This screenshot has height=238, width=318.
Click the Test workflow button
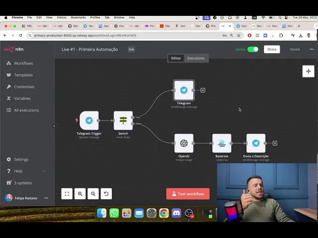(x=188, y=194)
